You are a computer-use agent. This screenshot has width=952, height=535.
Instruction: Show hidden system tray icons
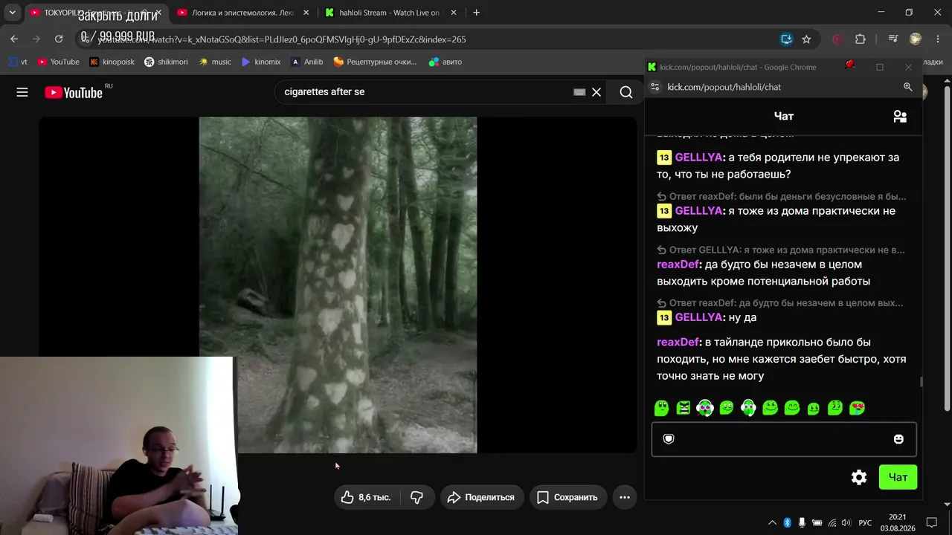pyautogui.click(x=772, y=523)
